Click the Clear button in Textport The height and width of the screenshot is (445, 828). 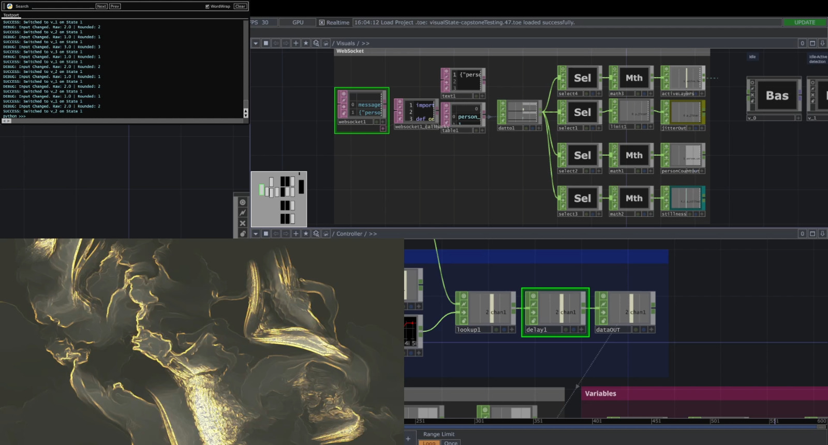pyautogui.click(x=240, y=7)
